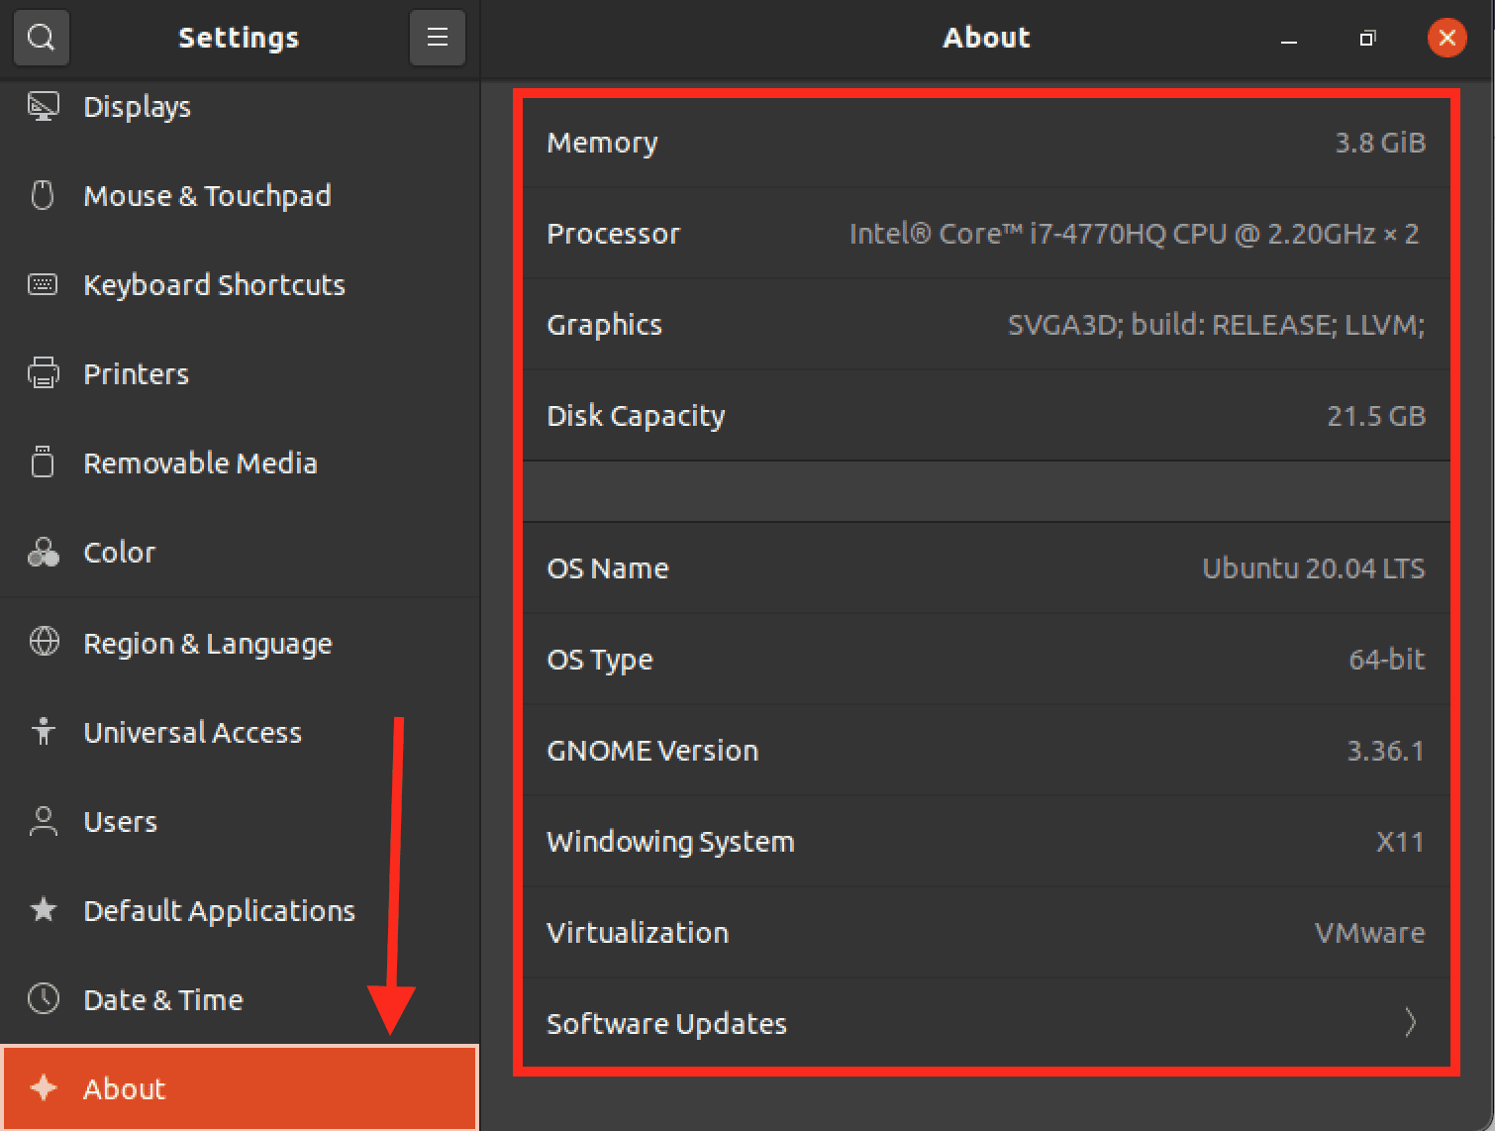
Task: Click the VMware value
Action: (x=1369, y=932)
